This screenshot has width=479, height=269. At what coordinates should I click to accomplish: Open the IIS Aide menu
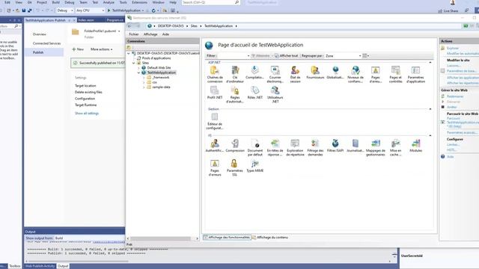(x=165, y=34)
